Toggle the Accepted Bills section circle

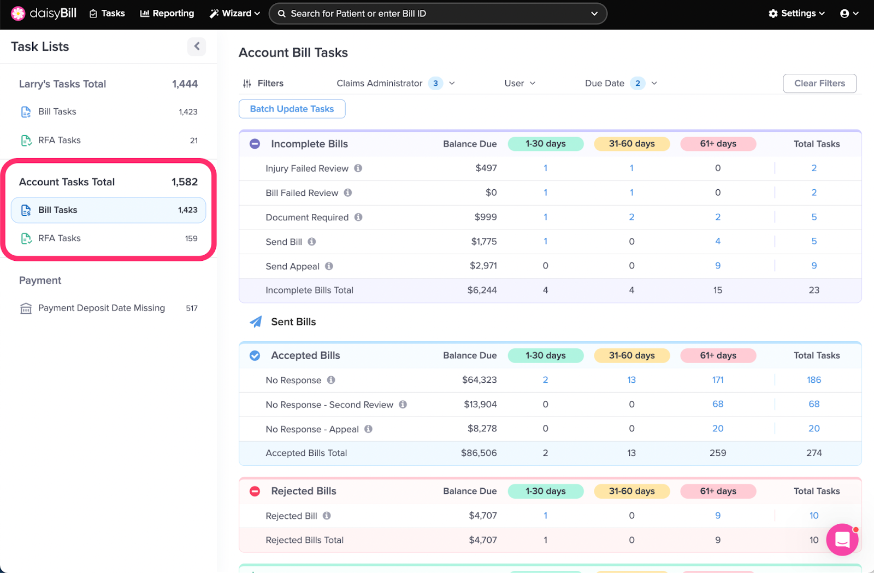tap(255, 355)
